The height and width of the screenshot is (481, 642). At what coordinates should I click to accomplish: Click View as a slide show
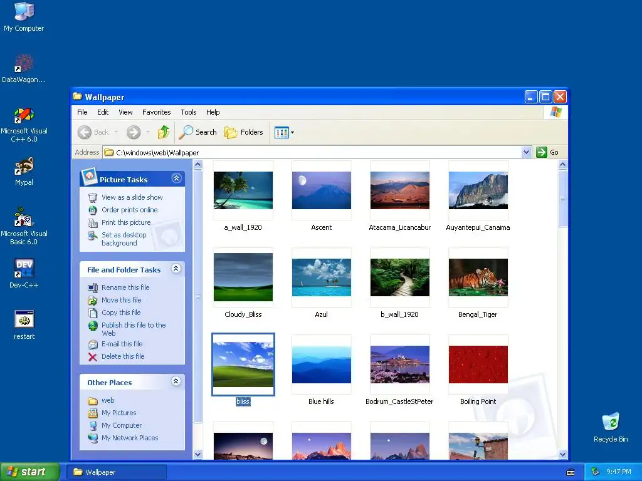[x=132, y=197]
